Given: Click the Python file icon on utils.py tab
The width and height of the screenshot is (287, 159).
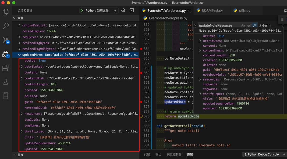Looking at the screenshot, I should (x=235, y=10).
